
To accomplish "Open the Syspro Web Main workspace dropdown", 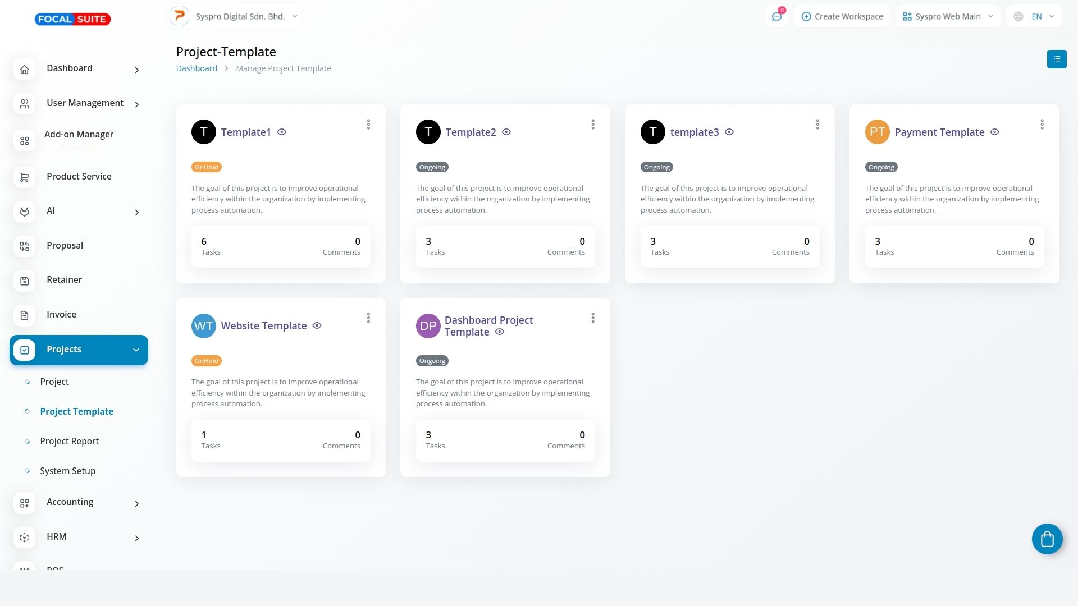I will point(947,17).
